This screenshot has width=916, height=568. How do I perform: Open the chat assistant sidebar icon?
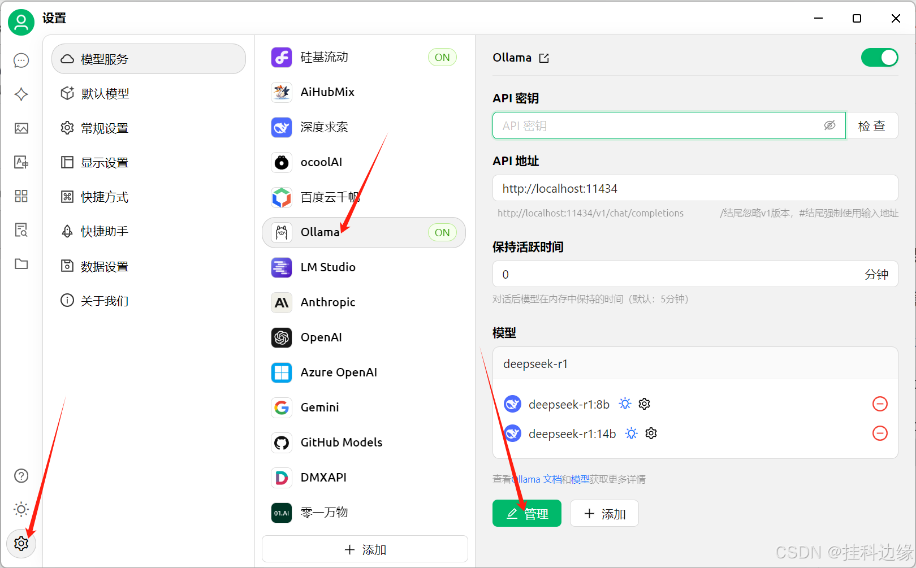coord(21,60)
